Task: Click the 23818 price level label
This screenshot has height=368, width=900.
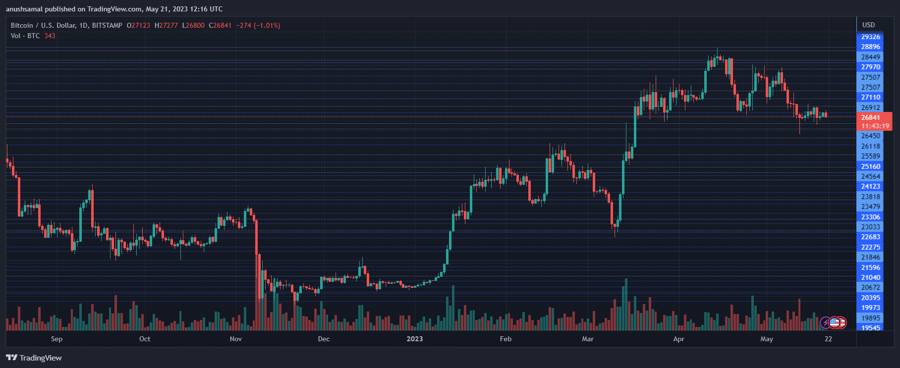Action: [870, 197]
